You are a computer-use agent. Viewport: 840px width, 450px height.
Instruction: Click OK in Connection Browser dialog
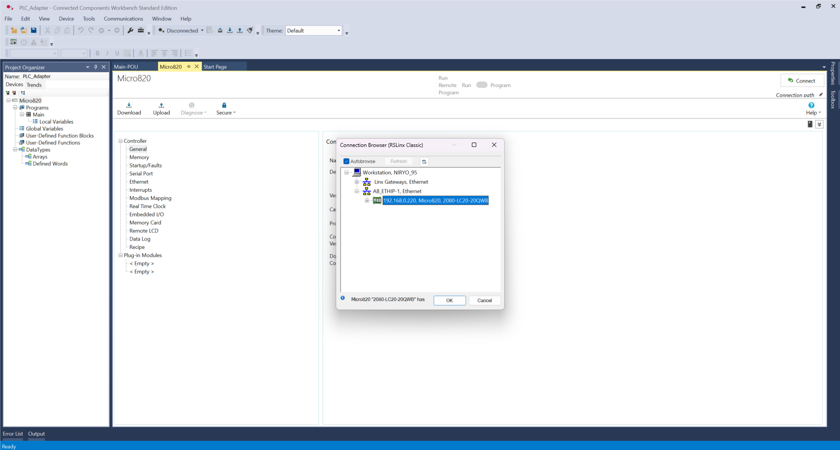click(449, 300)
